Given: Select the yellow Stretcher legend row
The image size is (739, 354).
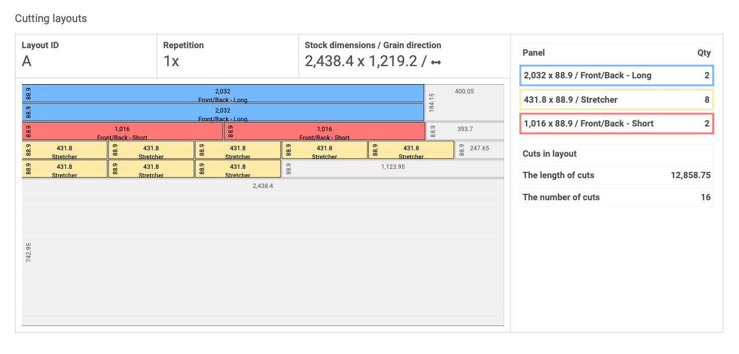Looking at the screenshot, I should (x=616, y=100).
